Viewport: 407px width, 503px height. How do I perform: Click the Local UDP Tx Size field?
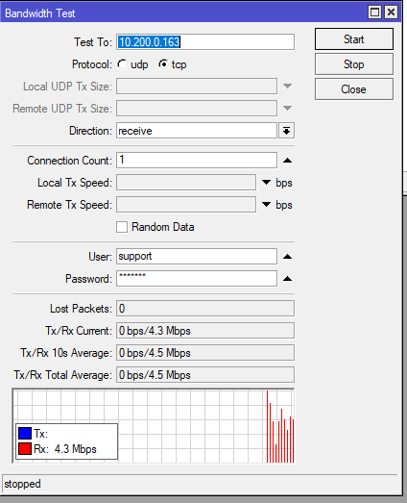[197, 86]
